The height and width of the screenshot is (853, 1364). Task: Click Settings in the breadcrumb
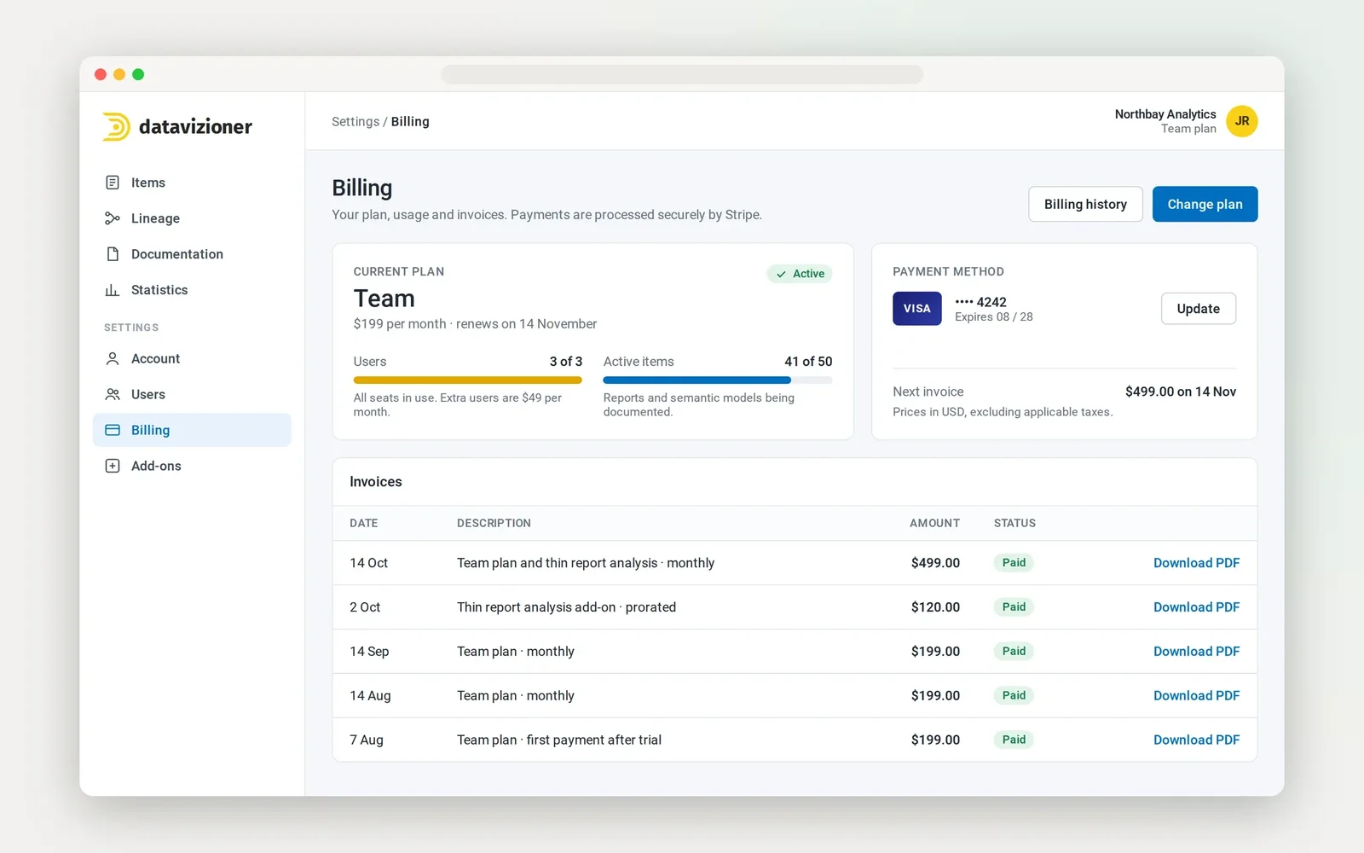click(355, 121)
